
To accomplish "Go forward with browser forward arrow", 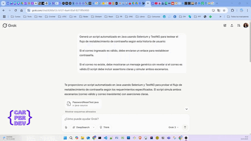I will 9,11.
